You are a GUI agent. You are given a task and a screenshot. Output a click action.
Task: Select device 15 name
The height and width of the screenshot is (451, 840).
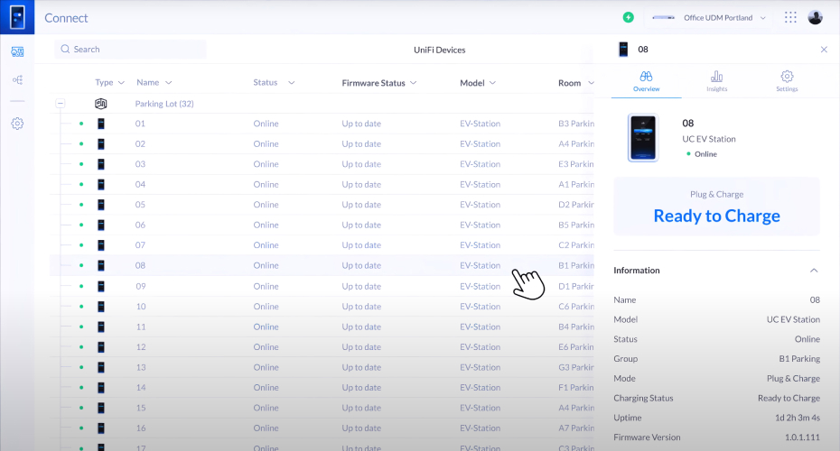coord(140,409)
